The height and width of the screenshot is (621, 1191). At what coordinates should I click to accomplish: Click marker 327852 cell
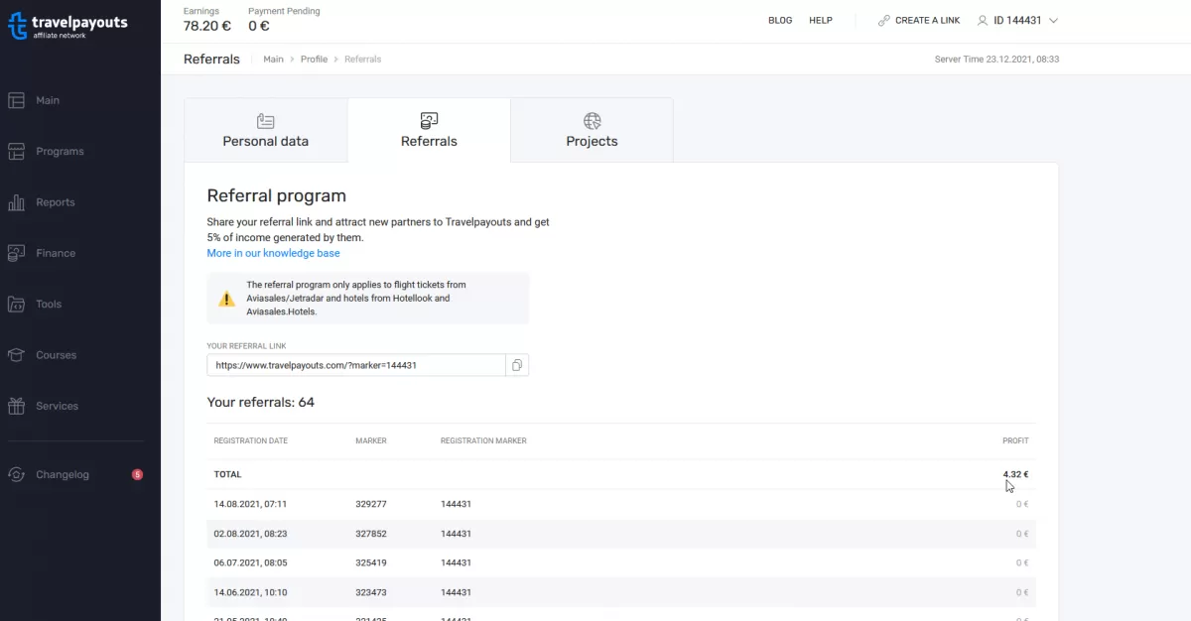[371, 534]
